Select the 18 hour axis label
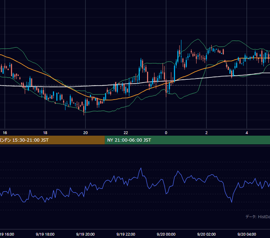Image resolution: width=270 pixels, height=238 pixels. coord(45,133)
